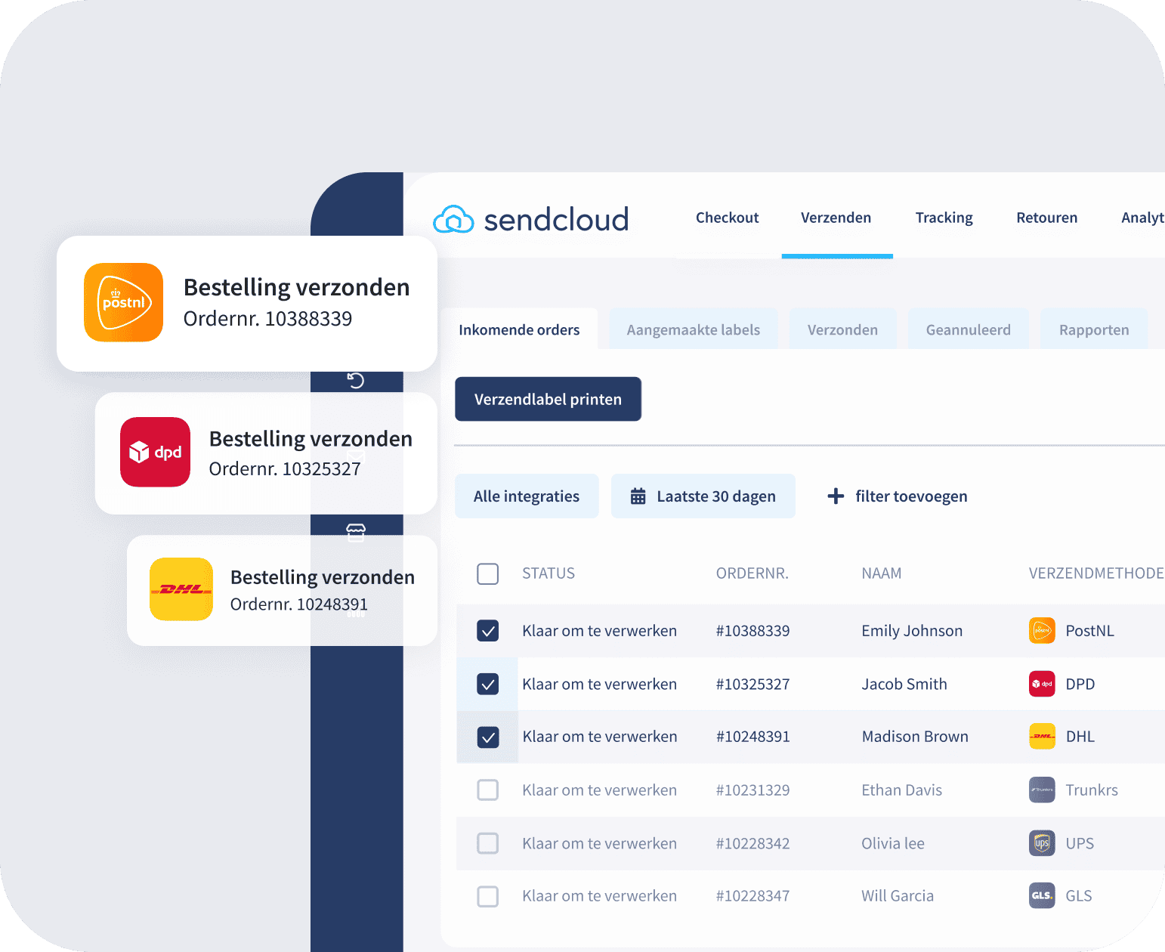
Task: Switch to the Inkomende orders tab
Action: click(x=519, y=329)
